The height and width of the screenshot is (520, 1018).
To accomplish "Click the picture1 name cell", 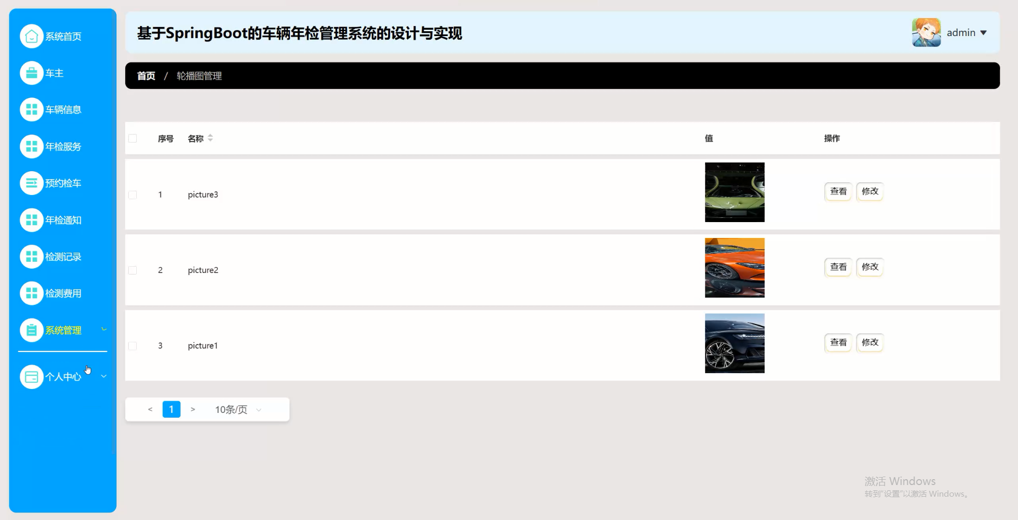I will [x=203, y=346].
